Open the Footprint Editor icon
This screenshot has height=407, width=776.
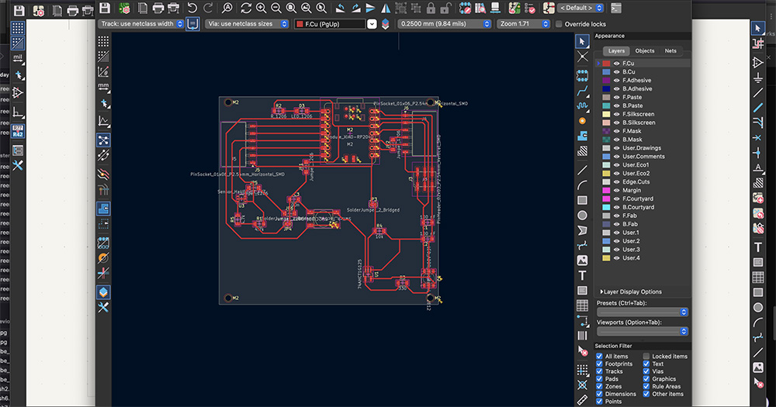(x=465, y=8)
